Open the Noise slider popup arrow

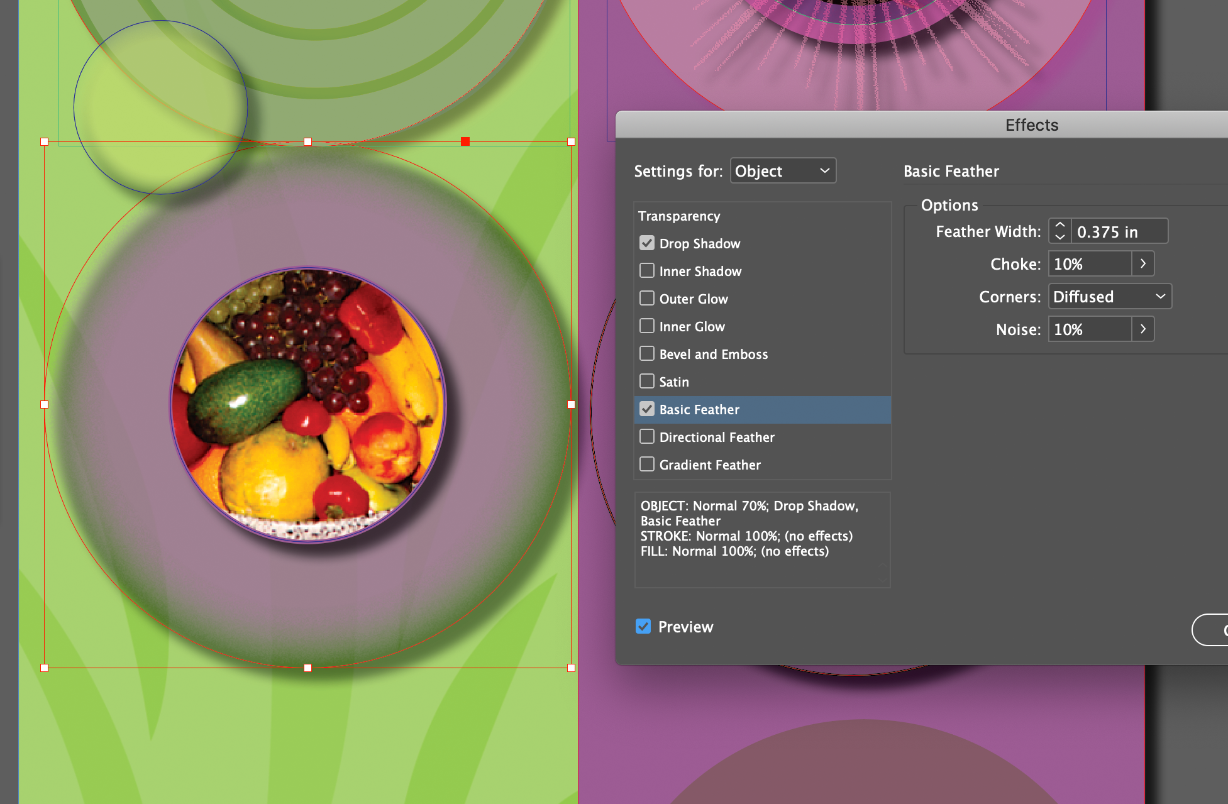(x=1143, y=329)
